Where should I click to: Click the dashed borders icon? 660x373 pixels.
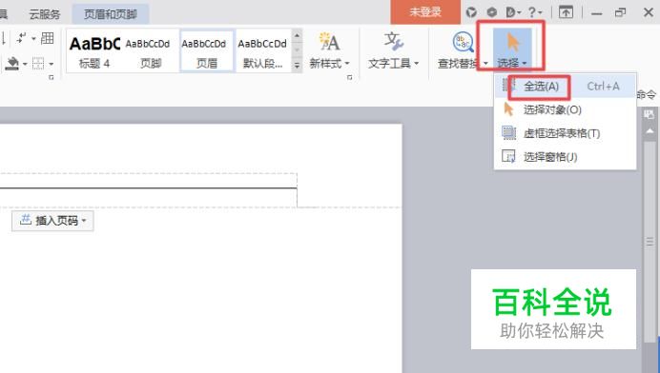pos(38,64)
